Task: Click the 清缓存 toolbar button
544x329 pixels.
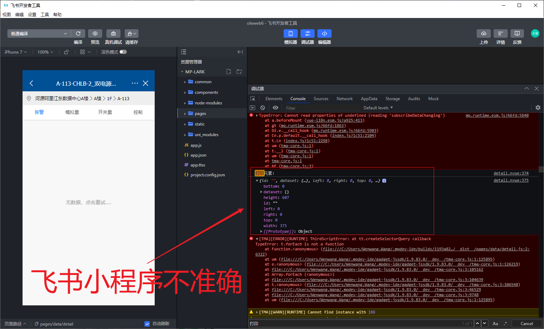Action: [131, 33]
